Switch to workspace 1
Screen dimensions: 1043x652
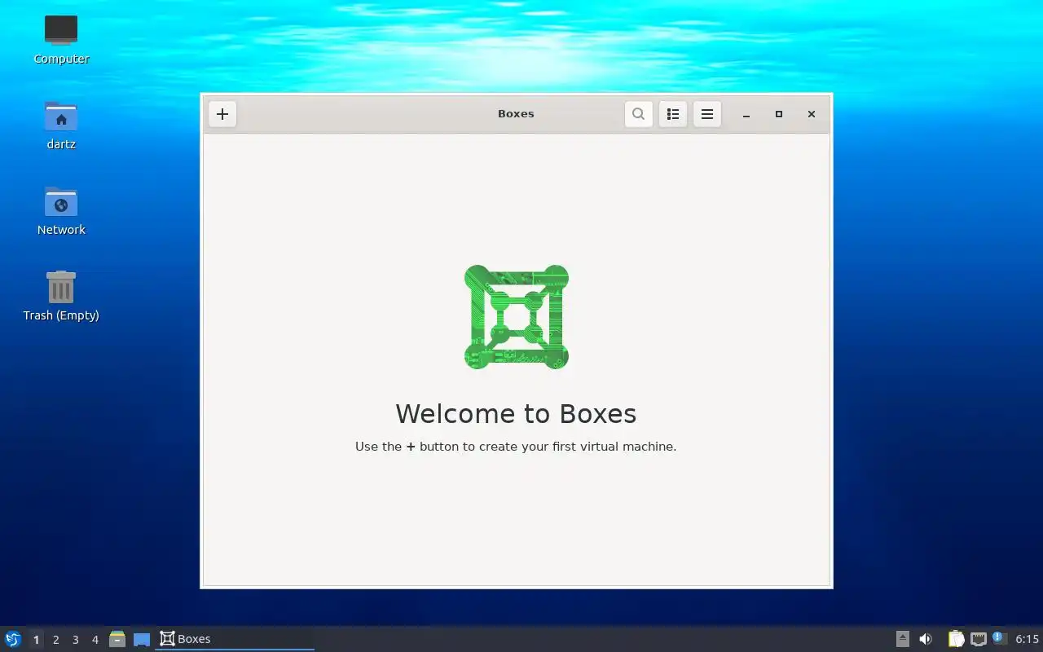[x=36, y=640]
